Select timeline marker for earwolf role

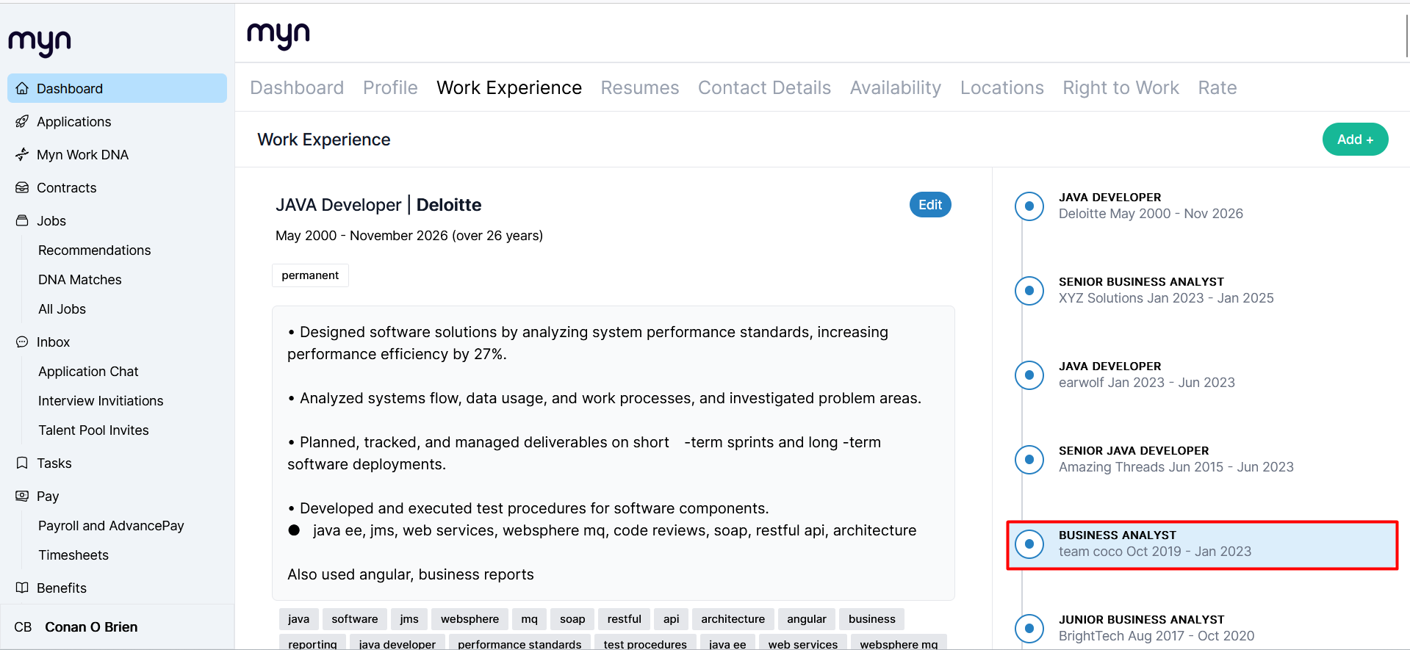point(1029,375)
